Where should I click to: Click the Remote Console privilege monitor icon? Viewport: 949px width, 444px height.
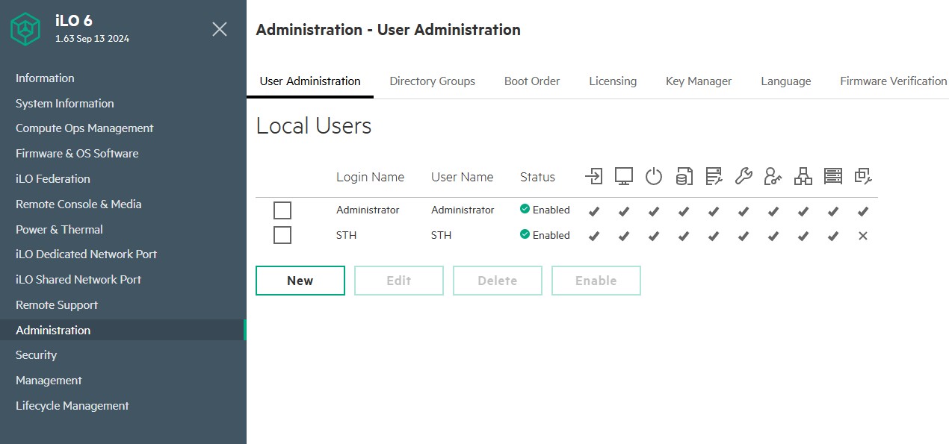coord(624,176)
